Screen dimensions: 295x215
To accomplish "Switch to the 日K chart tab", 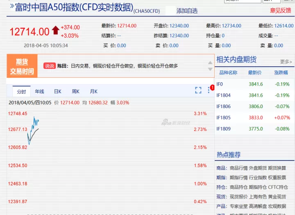I will pyautogui.click(x=58, y=92).
